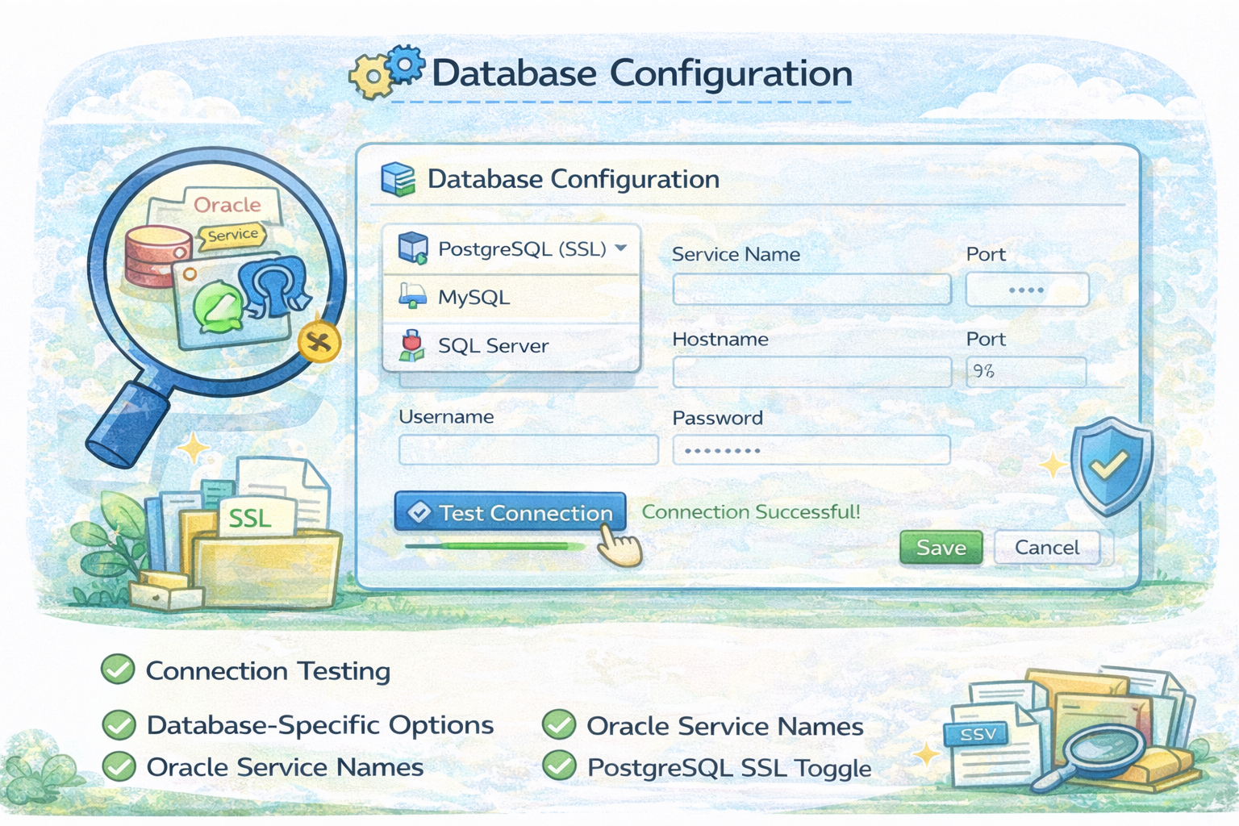Click the SQL Server icon in the database list
Screen dimensions: 1239x826
click(x=412, y=345)
